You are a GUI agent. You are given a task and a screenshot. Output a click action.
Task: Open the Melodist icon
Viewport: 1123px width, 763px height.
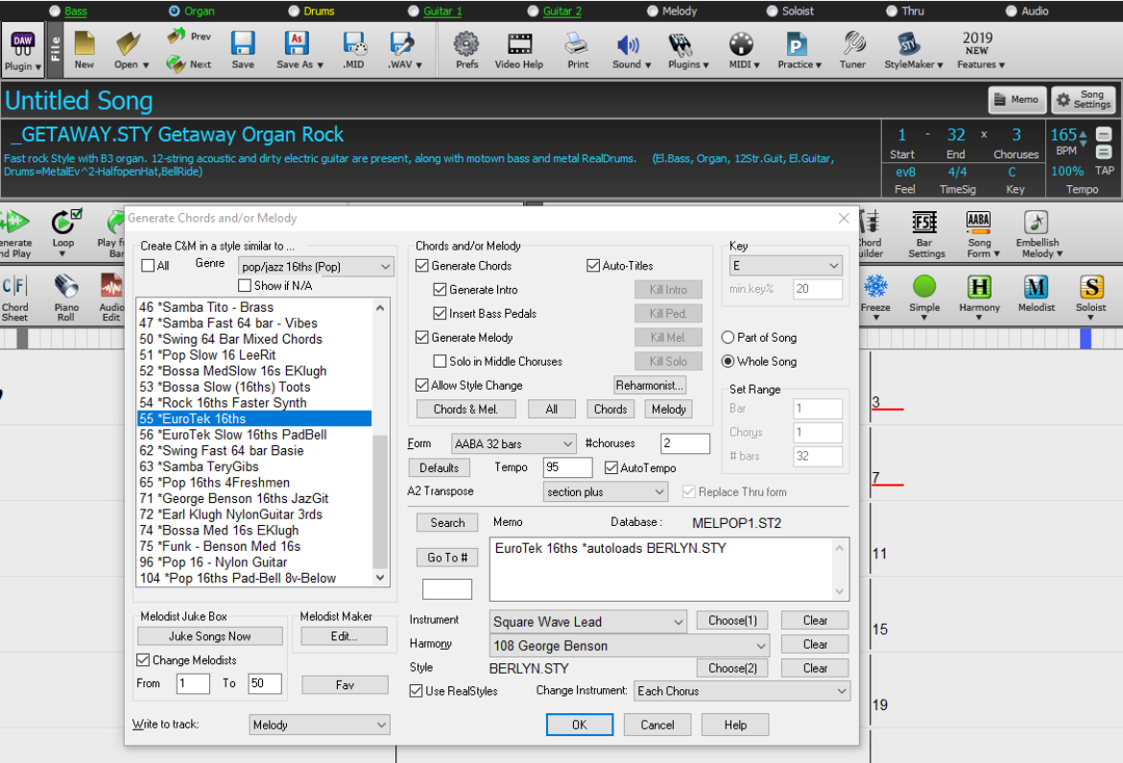tap(1037, 293)
